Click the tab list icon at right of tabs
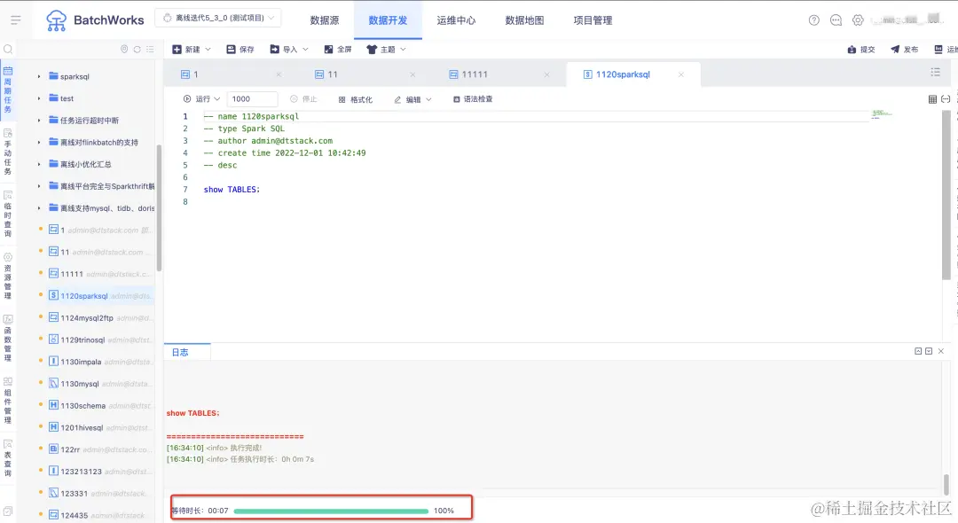Viewport: 958px width, 523px height. point(936,73)
